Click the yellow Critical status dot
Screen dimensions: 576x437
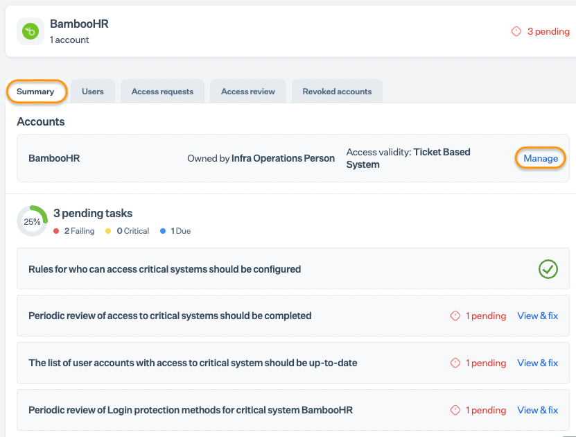click(x=108, y=231)
